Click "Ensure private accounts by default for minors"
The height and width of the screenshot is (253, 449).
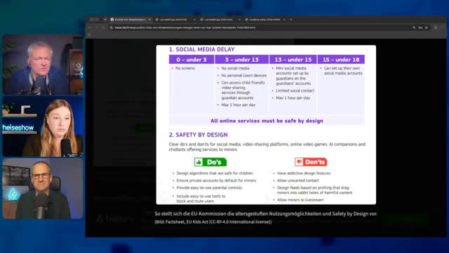(216, 181)
